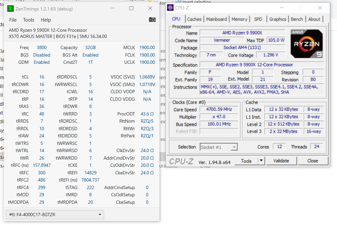
Task: Switch to the Caches tab in CPU-Z
Action: pyautogui.click(x=194, y=19)
